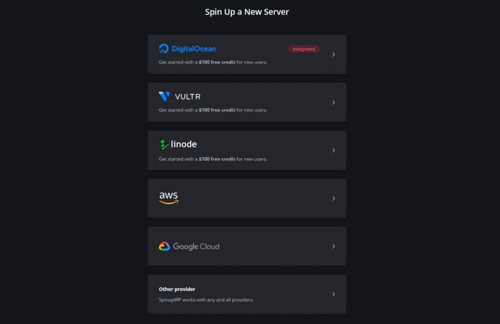Open the Linode option arrow

click(333, 151)
